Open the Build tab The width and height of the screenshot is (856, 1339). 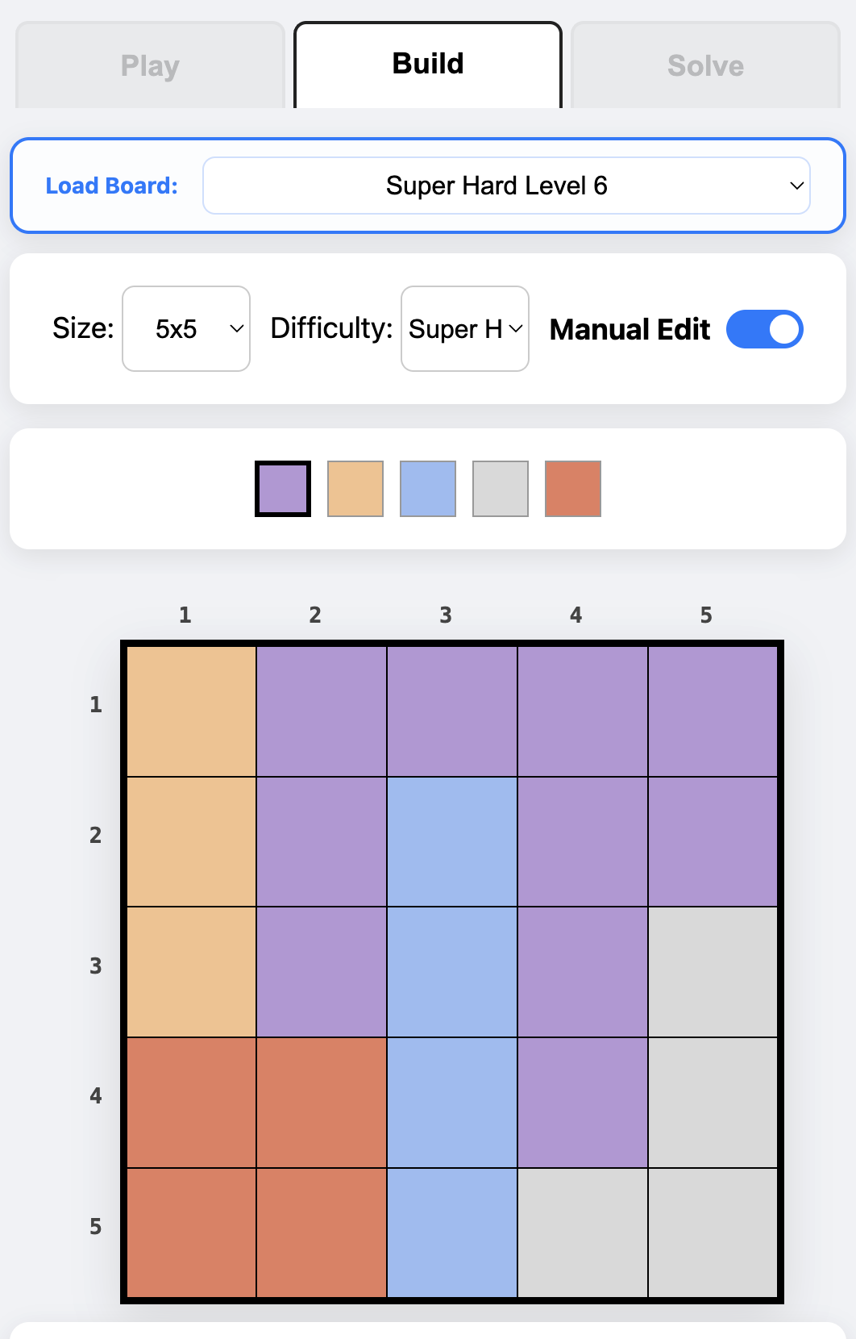[428, 65]
